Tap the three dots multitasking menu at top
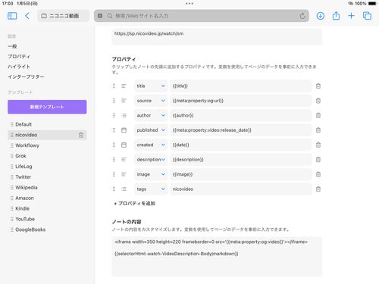 tap(189, 4)
